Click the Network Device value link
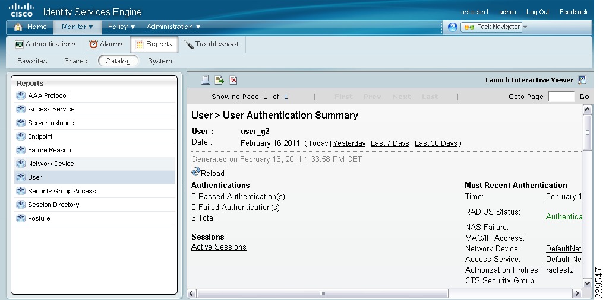 [564, 248]
